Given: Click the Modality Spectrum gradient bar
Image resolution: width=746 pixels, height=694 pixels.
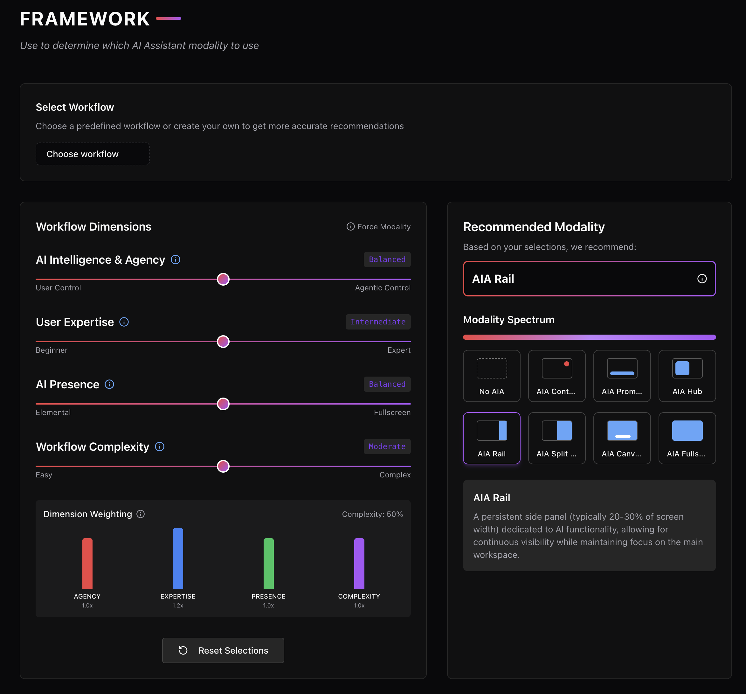Looking at the screenshot, I should pyautogui.click(x=589, y=337).
